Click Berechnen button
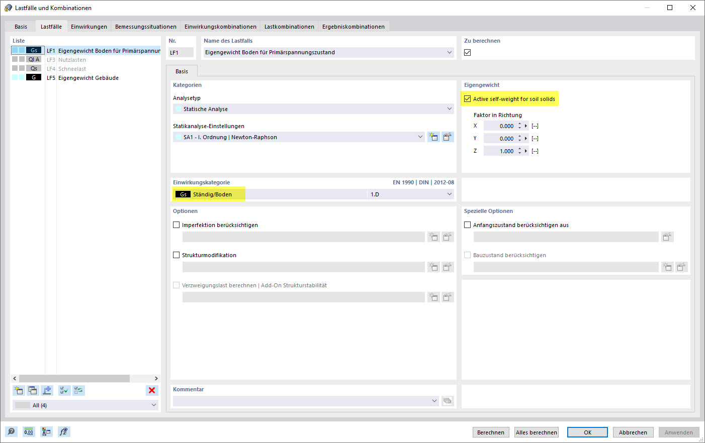The image size is (705, 443). coord(491,432)
